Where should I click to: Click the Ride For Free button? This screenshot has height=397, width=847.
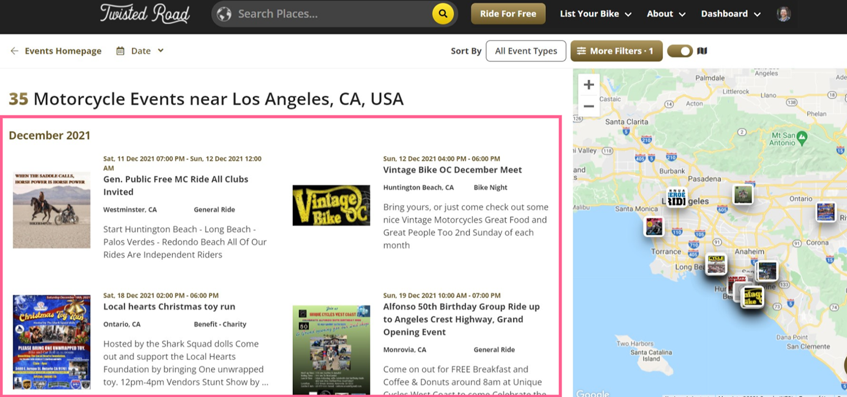click(508, 14)
